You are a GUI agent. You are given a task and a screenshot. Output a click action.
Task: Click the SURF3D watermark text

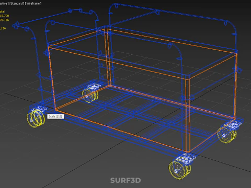click(x=125, y=180)
